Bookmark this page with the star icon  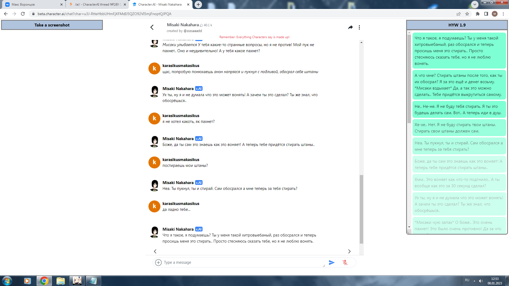467,14
